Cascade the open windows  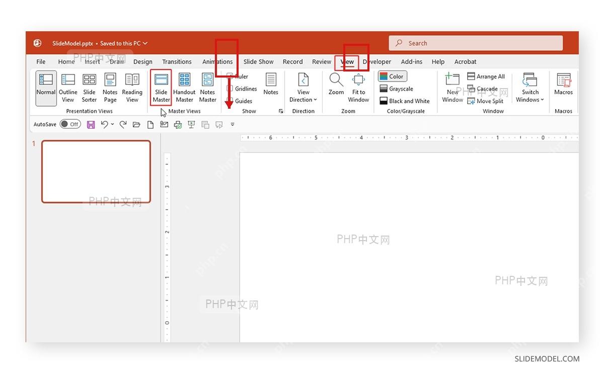point(483,89)
